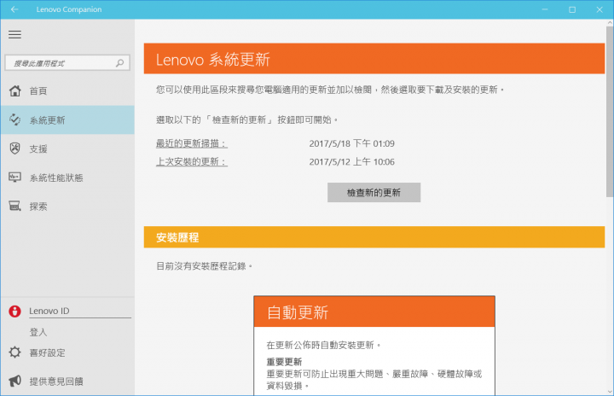Open 喜好設定 preferences
The image size is (614, 396).
pos(67,352)
